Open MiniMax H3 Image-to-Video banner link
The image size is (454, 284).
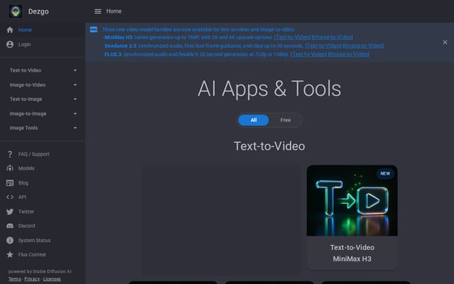point(333,38)
